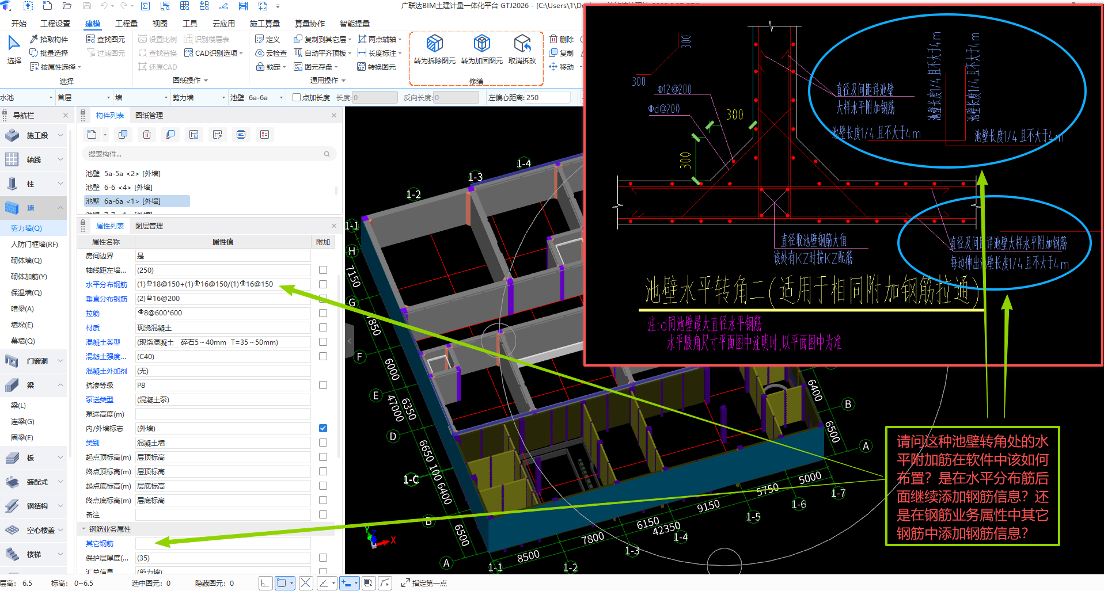This screenshot has width=1104, height=591.
Task: Click 转换图元 convert element tool
Action: pos(377,67)
